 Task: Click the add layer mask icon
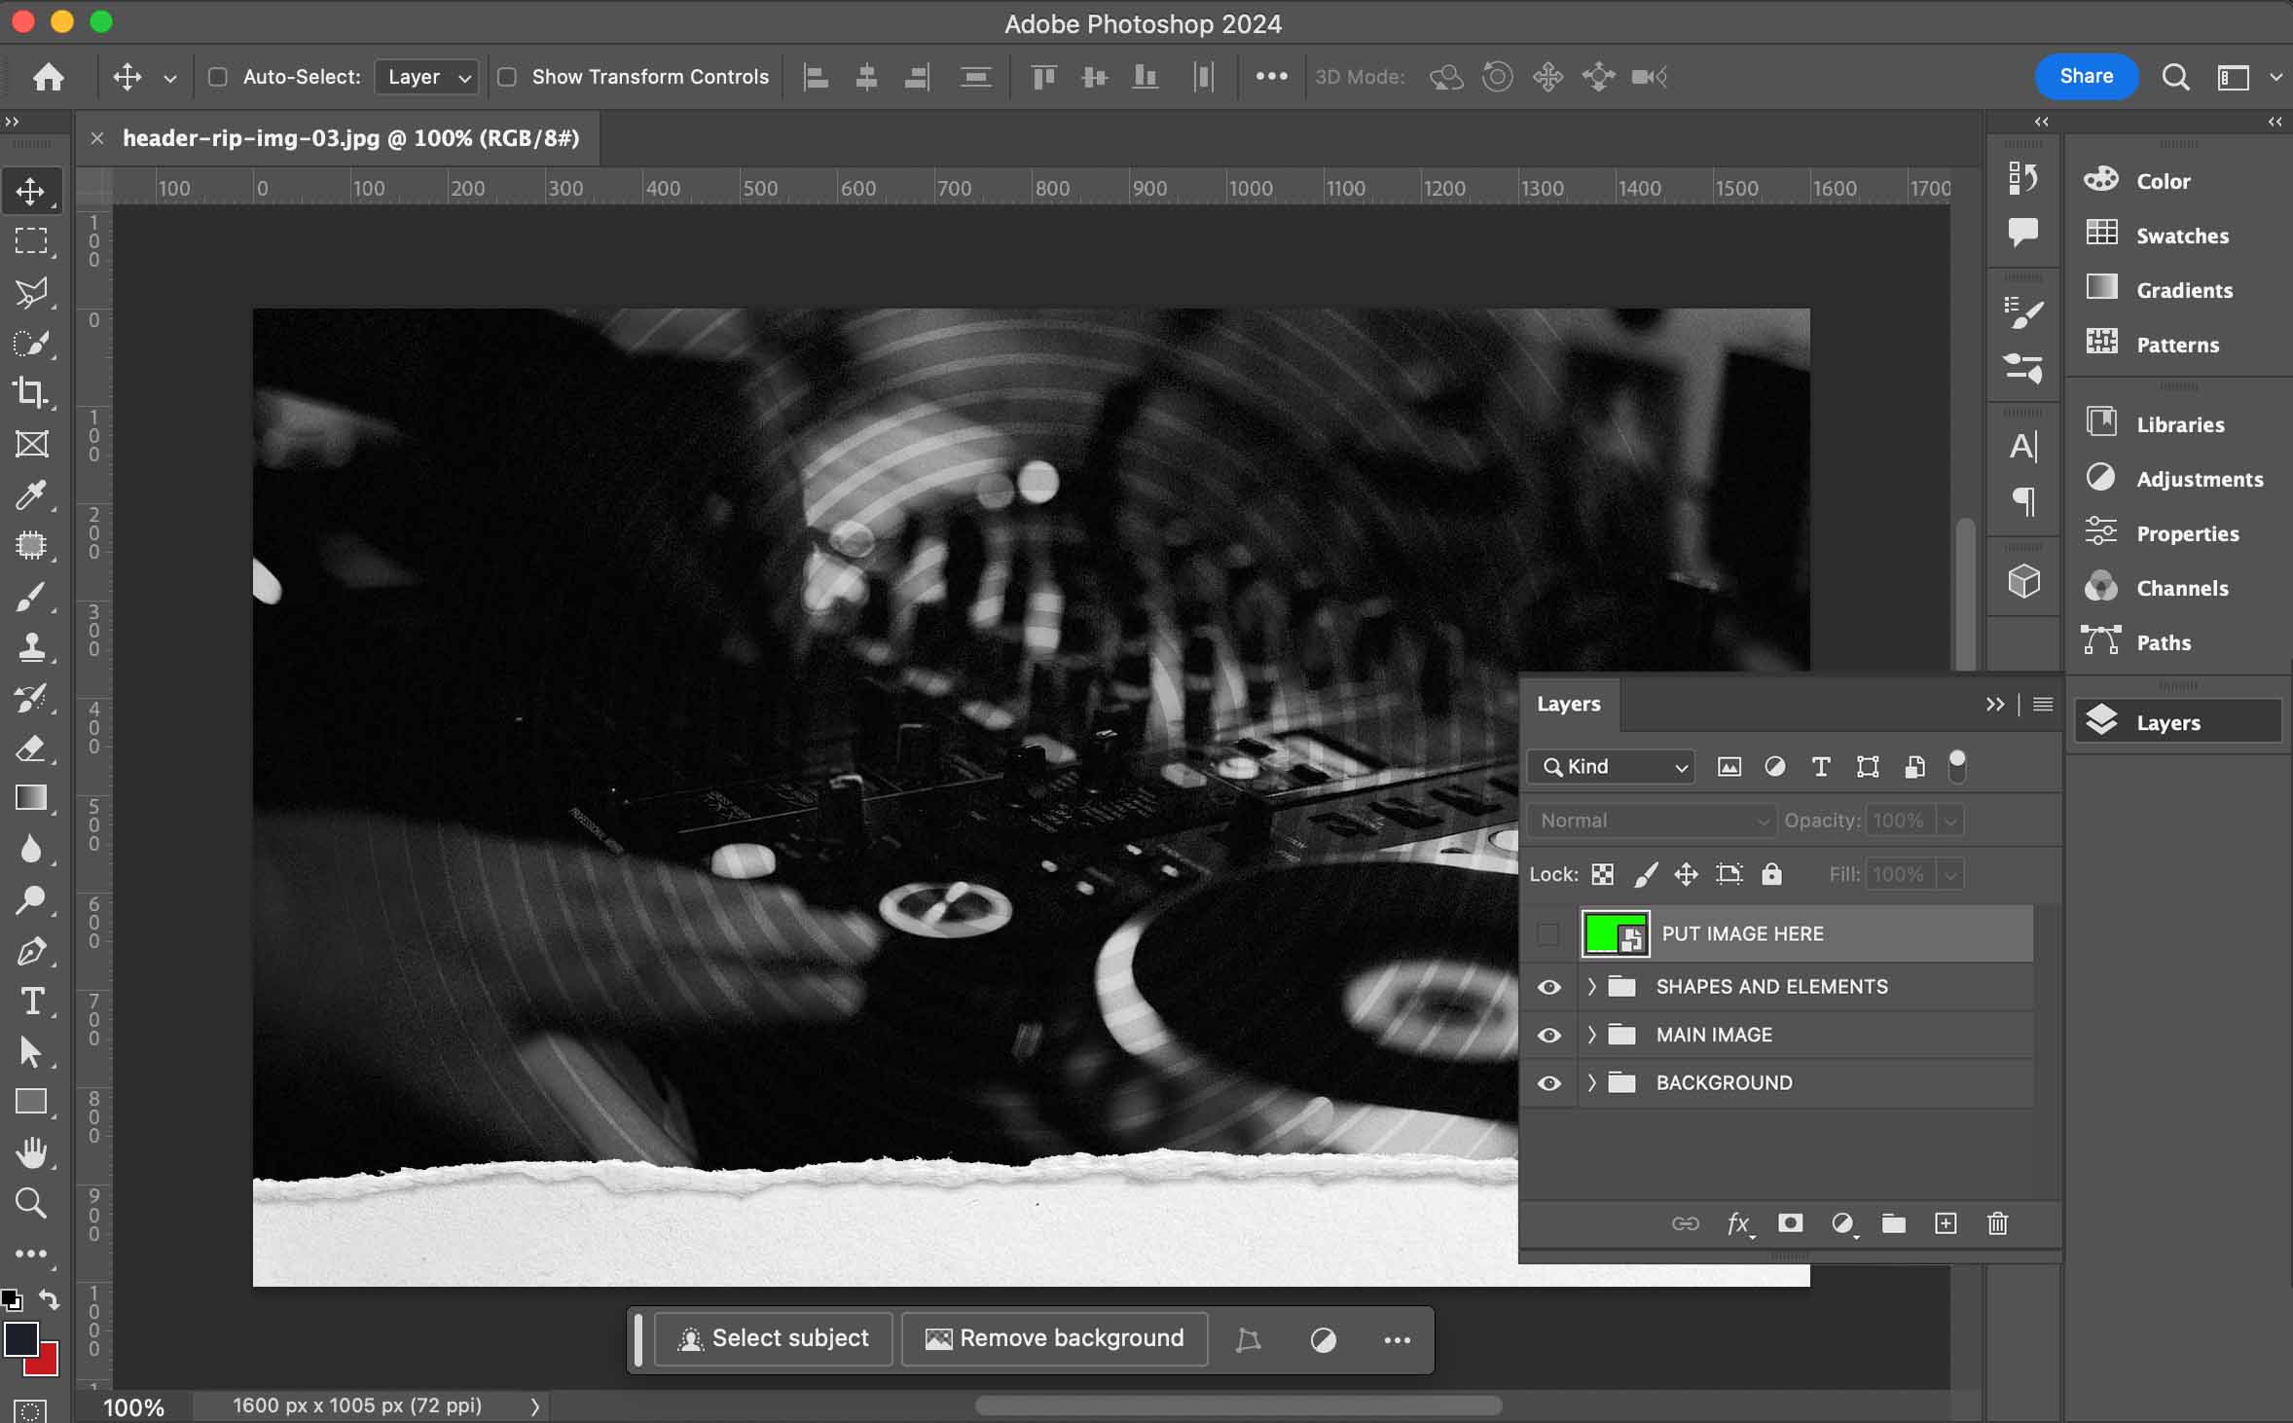1790,1223
